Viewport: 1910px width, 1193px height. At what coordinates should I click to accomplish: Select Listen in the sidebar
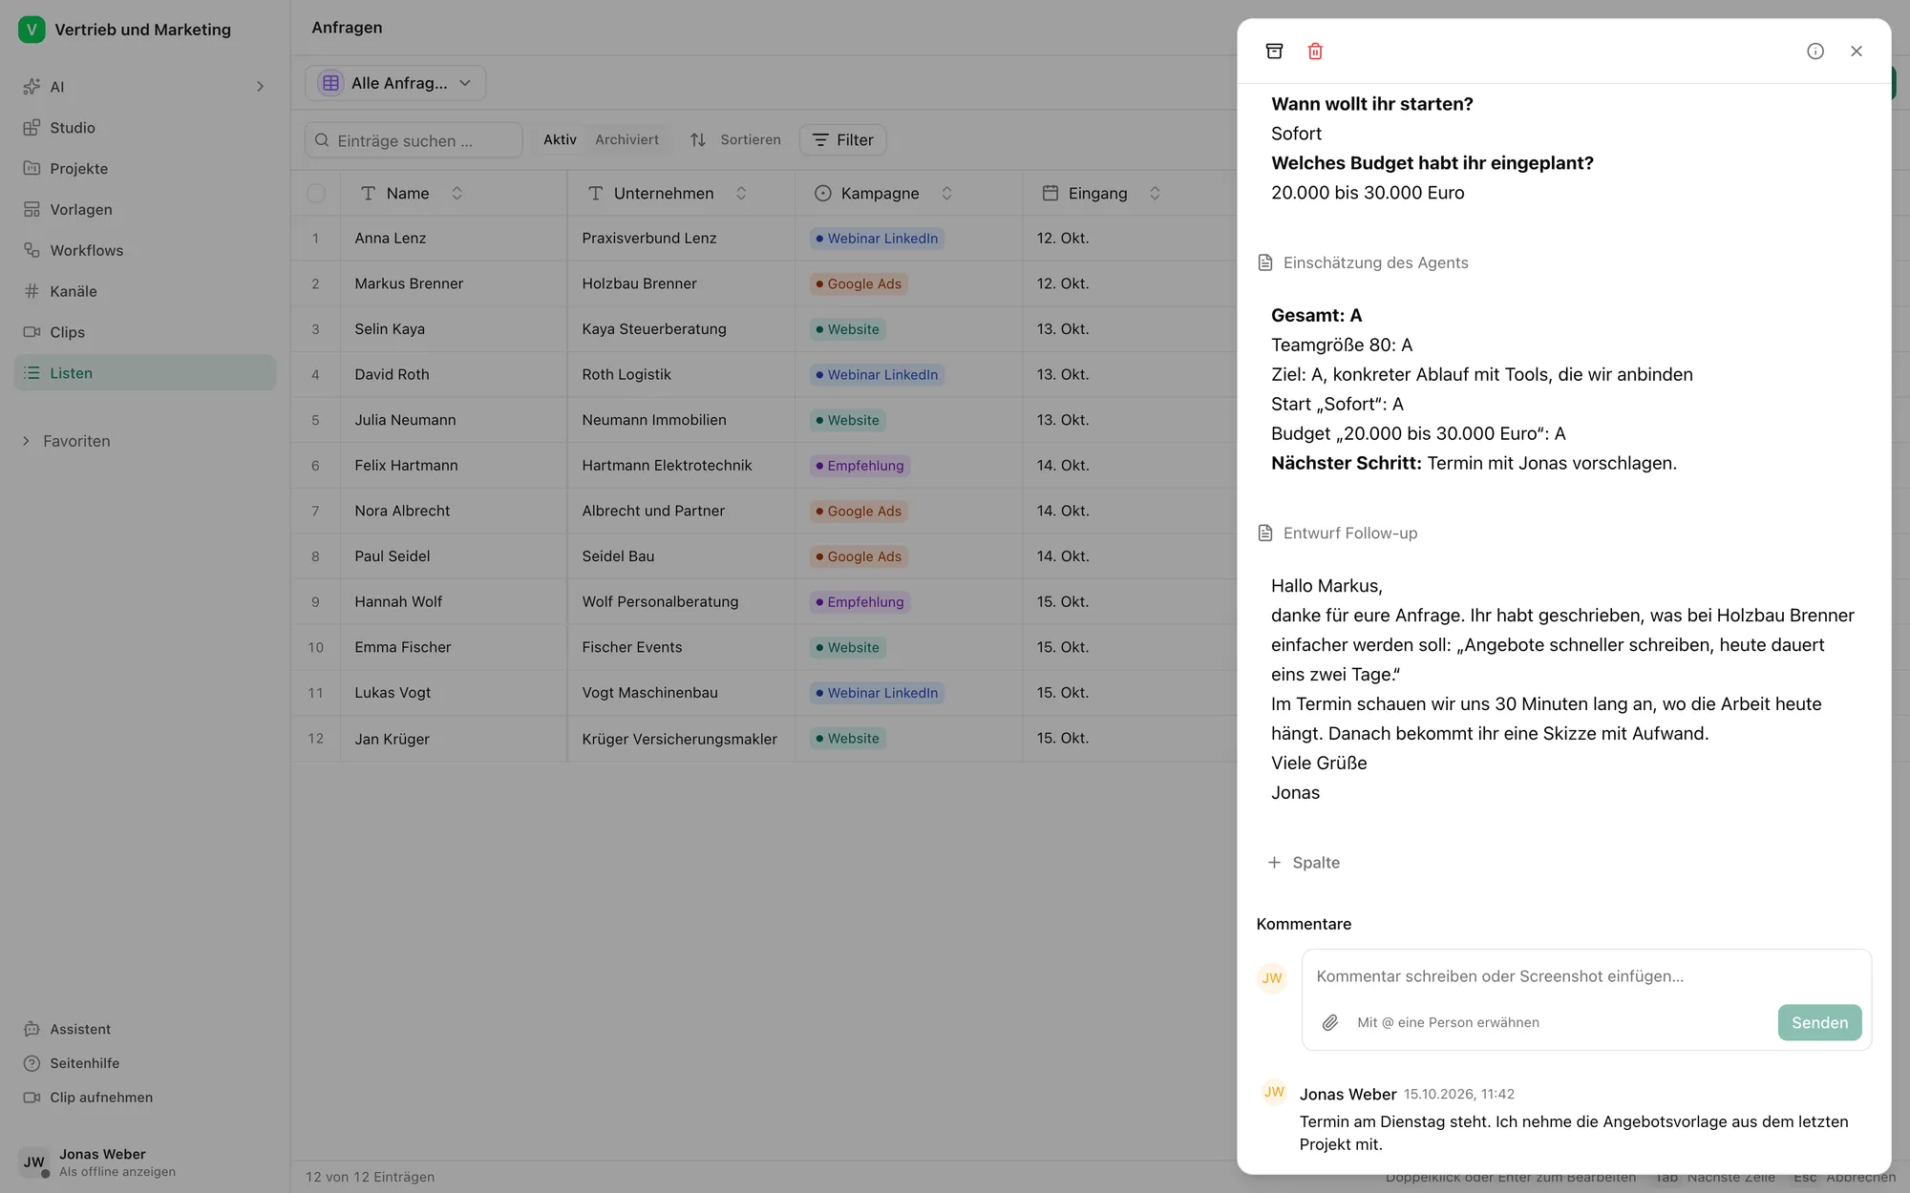(x=144, y=373)
